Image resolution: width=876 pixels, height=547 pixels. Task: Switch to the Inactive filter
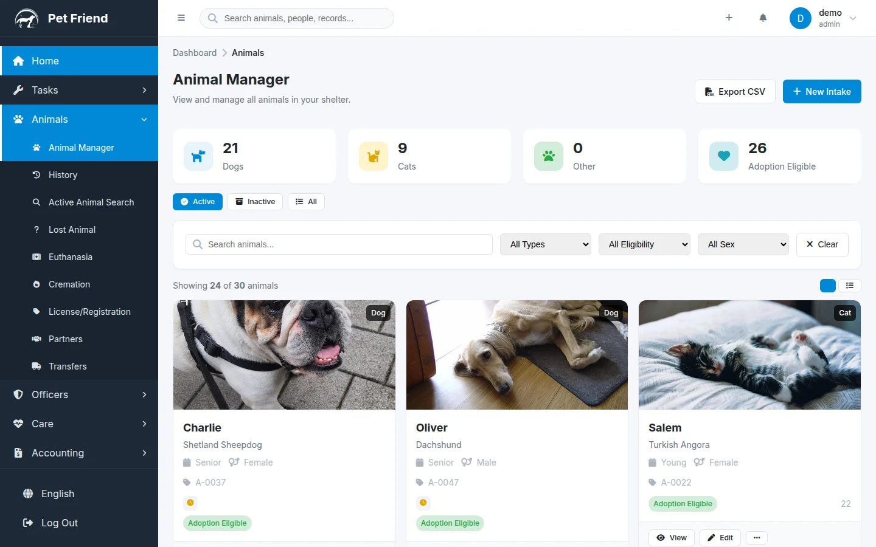[255, 201]
